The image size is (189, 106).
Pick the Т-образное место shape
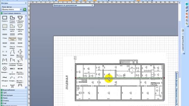[20, 28]
